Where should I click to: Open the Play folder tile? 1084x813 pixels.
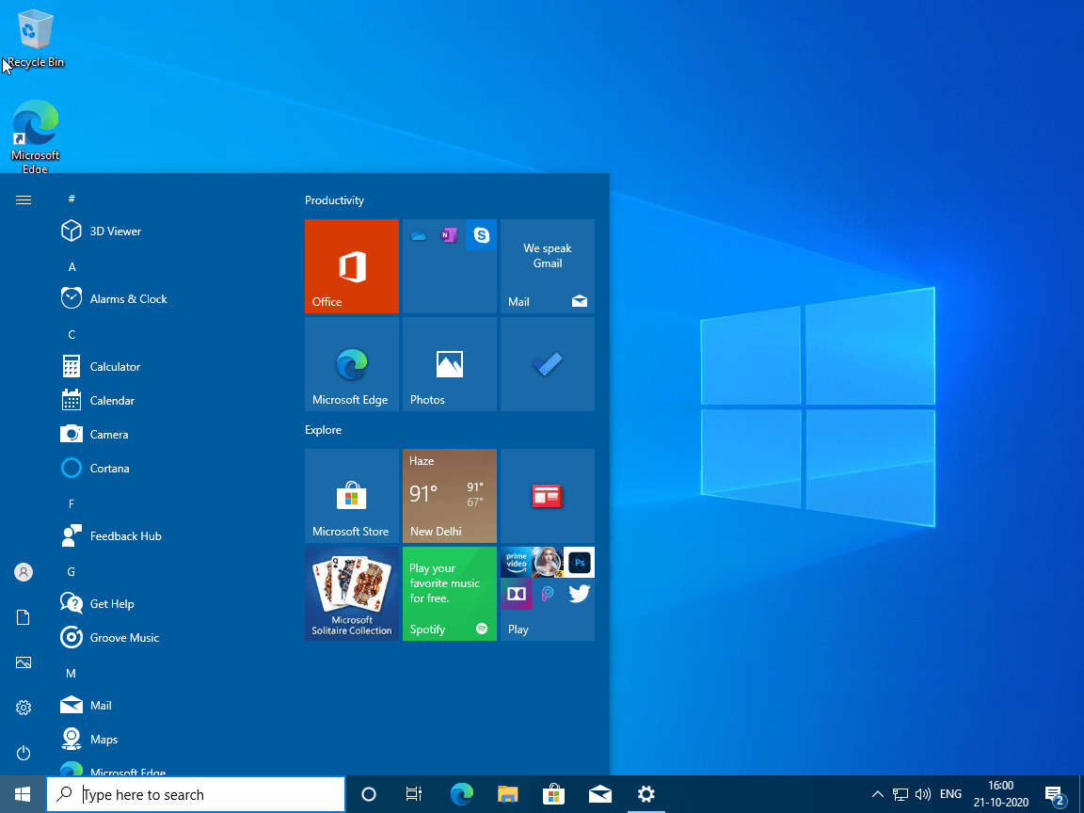coord(547,594)
